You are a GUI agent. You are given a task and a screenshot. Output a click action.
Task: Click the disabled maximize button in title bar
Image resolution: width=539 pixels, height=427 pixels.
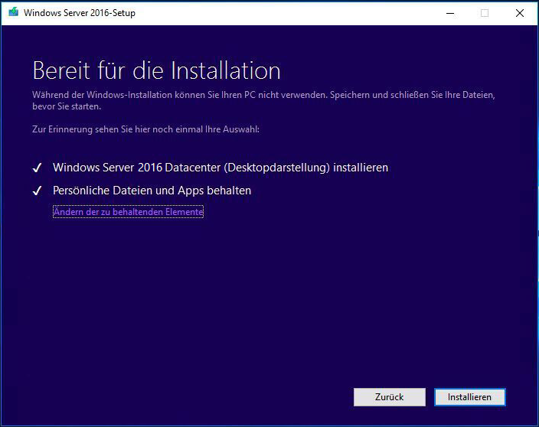485,13
